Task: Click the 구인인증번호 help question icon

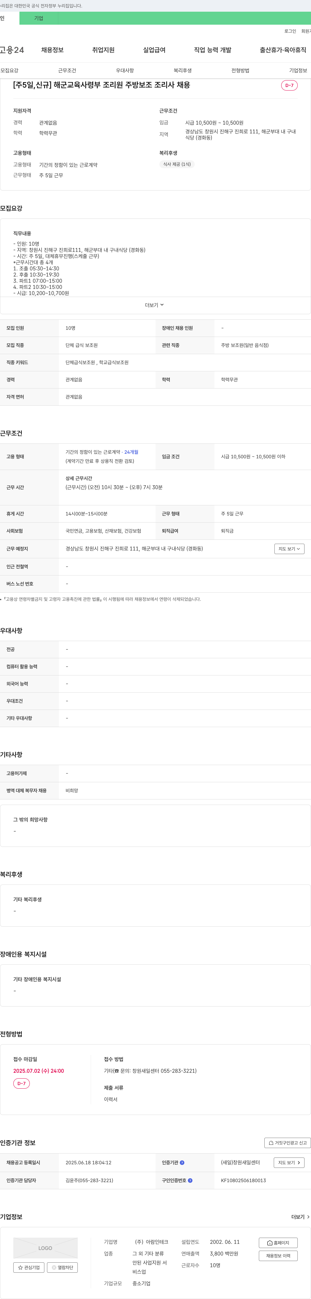Action: pos(190,1181)
